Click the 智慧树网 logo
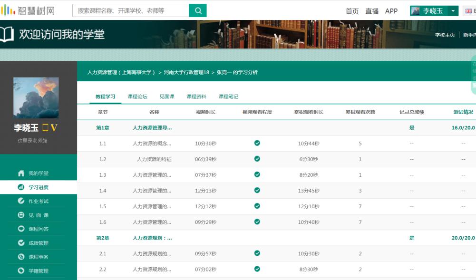476x280 pixels. 28,10
